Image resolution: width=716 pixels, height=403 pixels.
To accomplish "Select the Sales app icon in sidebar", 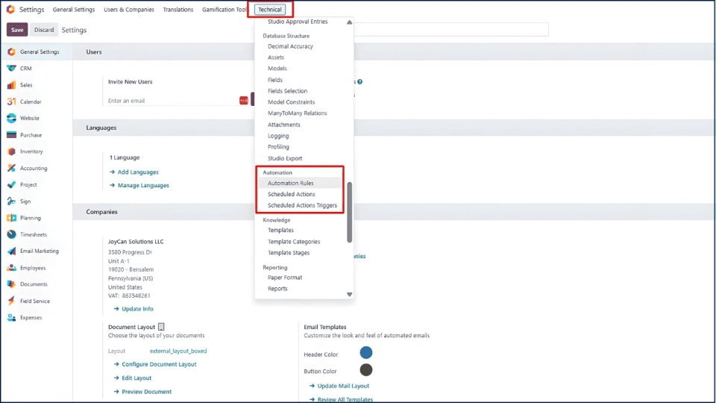I will pos(11,85).
